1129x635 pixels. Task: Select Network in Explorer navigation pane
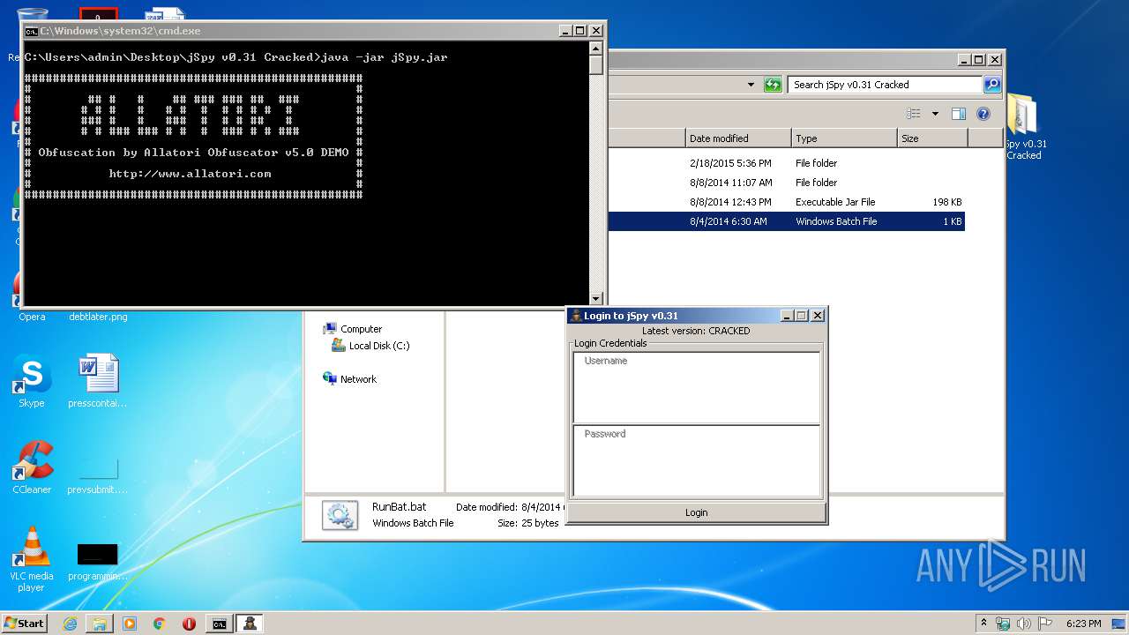(350, 379)
